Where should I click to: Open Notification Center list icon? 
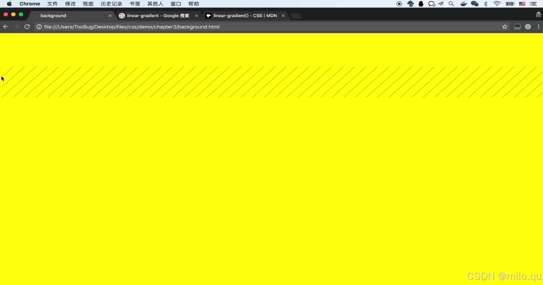coord(534,4)
